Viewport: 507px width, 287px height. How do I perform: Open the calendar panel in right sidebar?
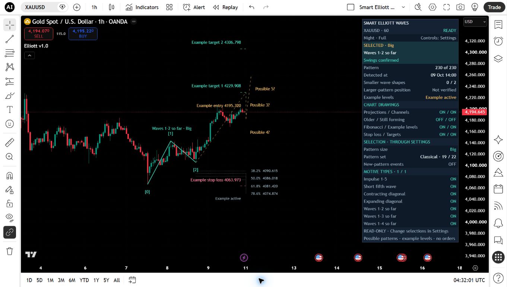[x=498, y=189]
